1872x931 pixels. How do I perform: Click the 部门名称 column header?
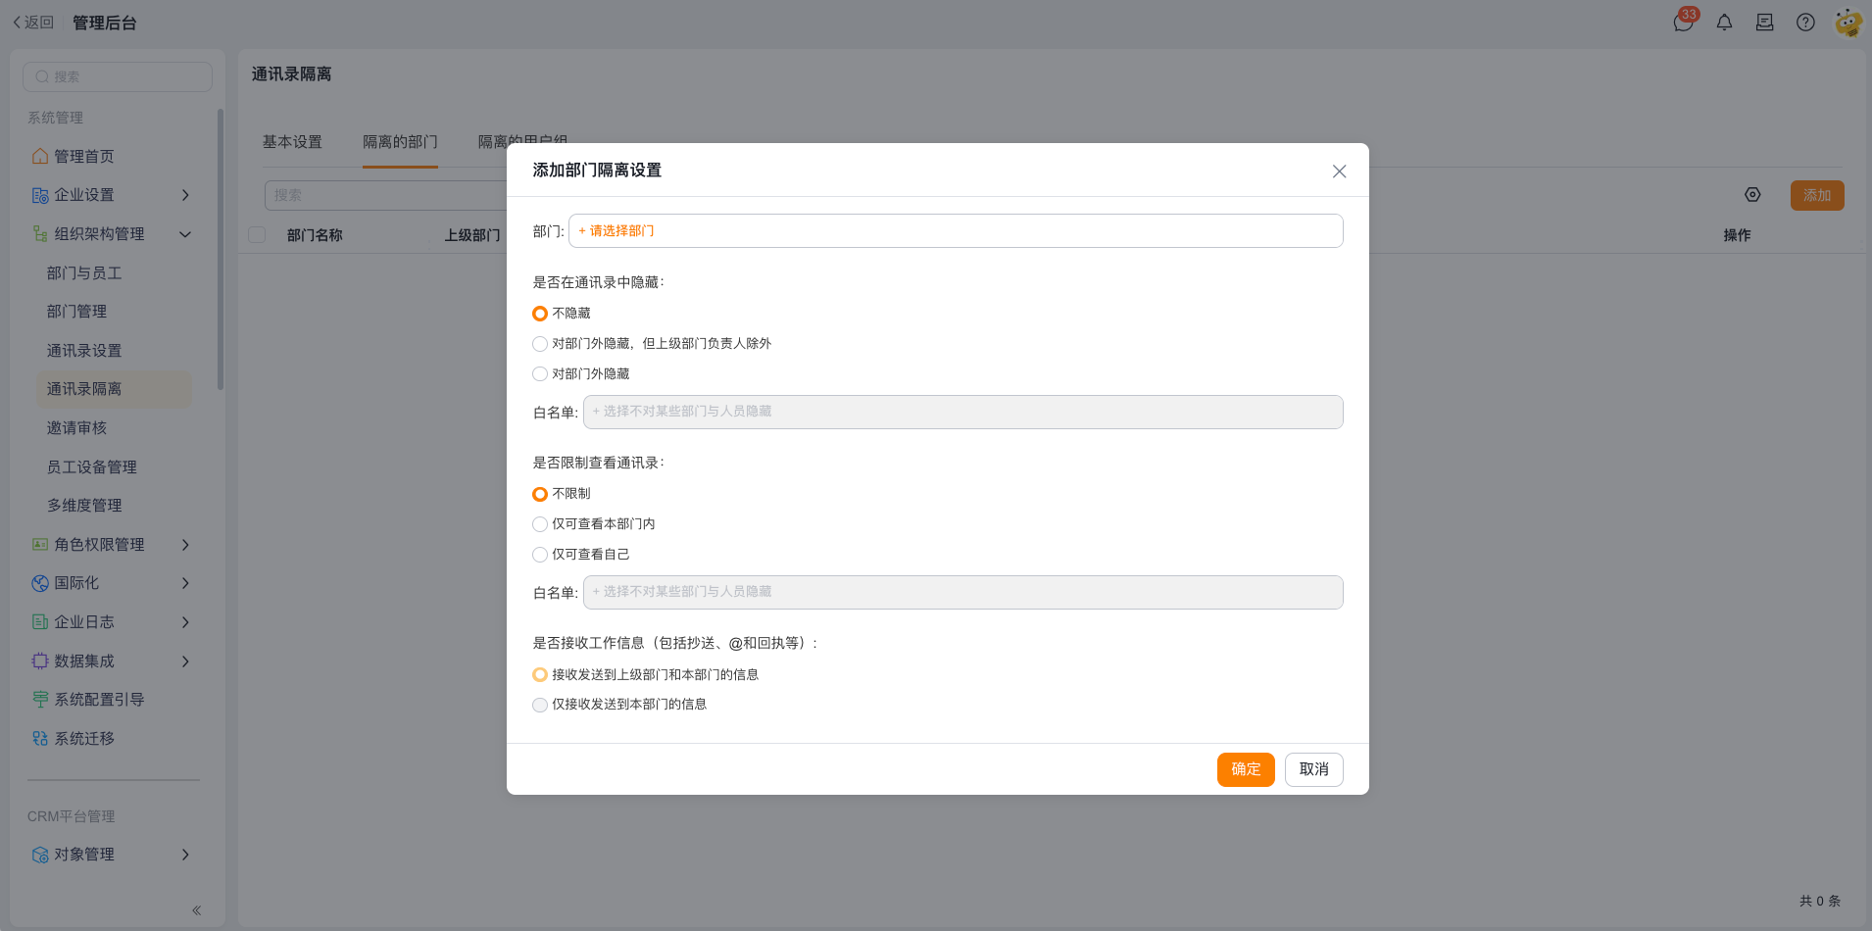[315, 235]
